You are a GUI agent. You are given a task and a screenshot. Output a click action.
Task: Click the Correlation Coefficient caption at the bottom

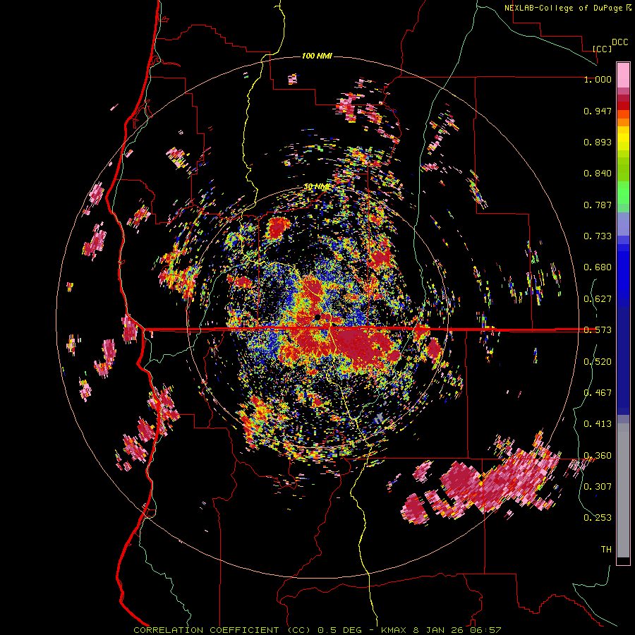[x=317, y=630]
